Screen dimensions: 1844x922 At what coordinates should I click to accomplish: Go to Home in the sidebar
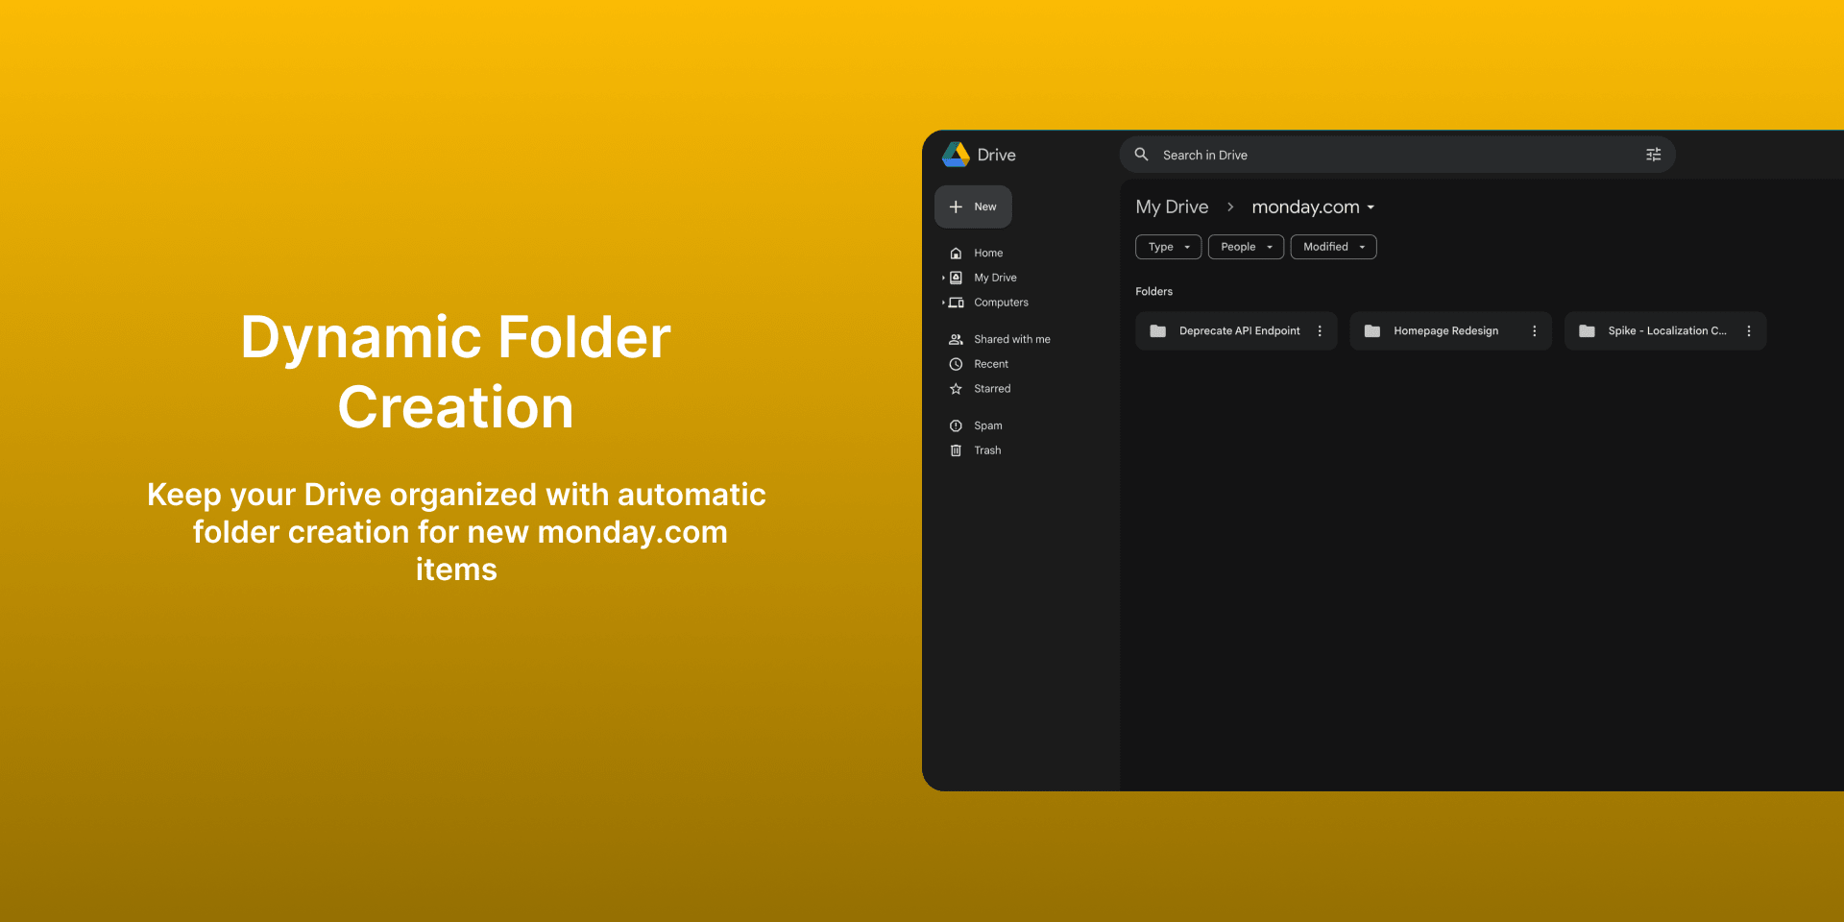coord(988,254)
